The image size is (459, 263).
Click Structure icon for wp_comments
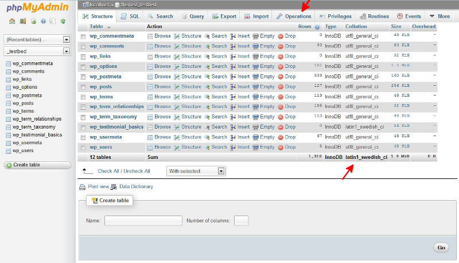[x=177, y=46]
